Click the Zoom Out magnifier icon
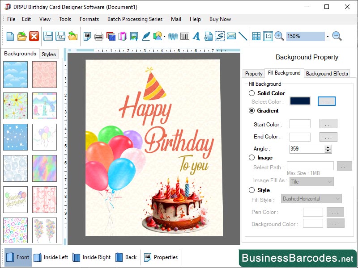 click(337, 37)
